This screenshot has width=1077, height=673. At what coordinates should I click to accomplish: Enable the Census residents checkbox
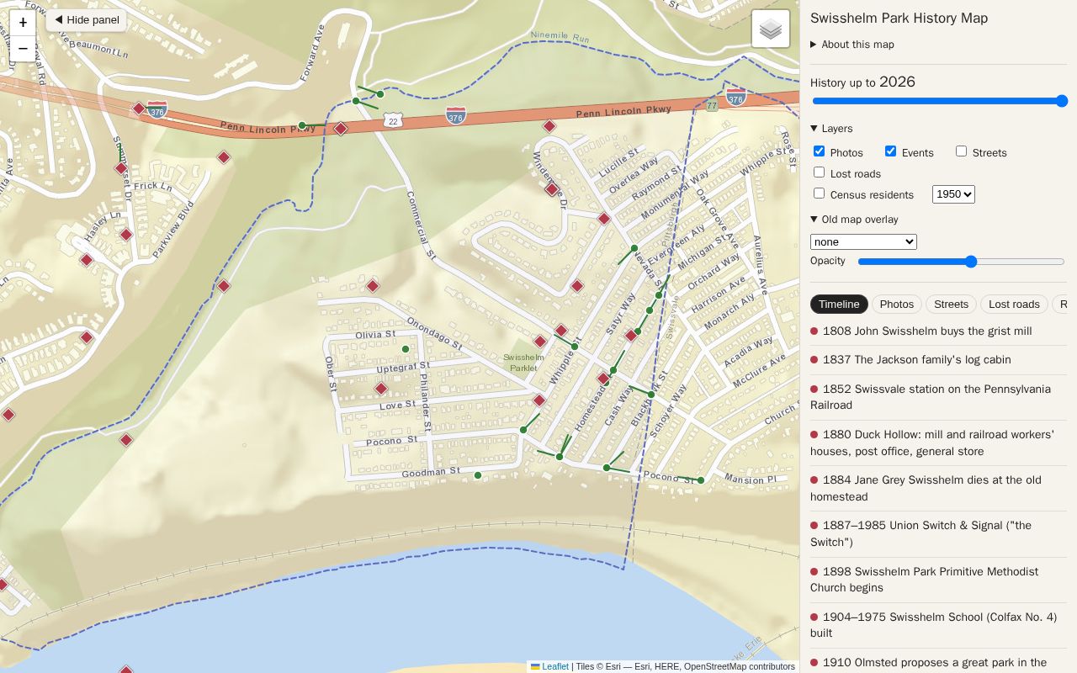(819, 193)
